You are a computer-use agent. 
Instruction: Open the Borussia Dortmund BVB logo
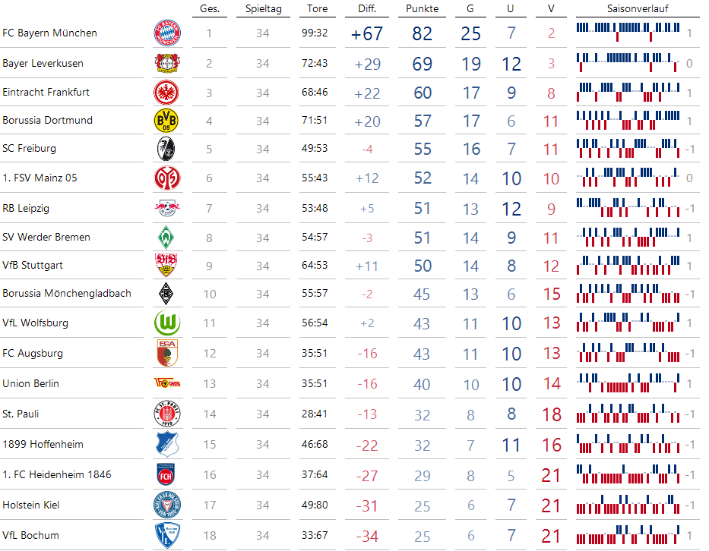(169, 120)
